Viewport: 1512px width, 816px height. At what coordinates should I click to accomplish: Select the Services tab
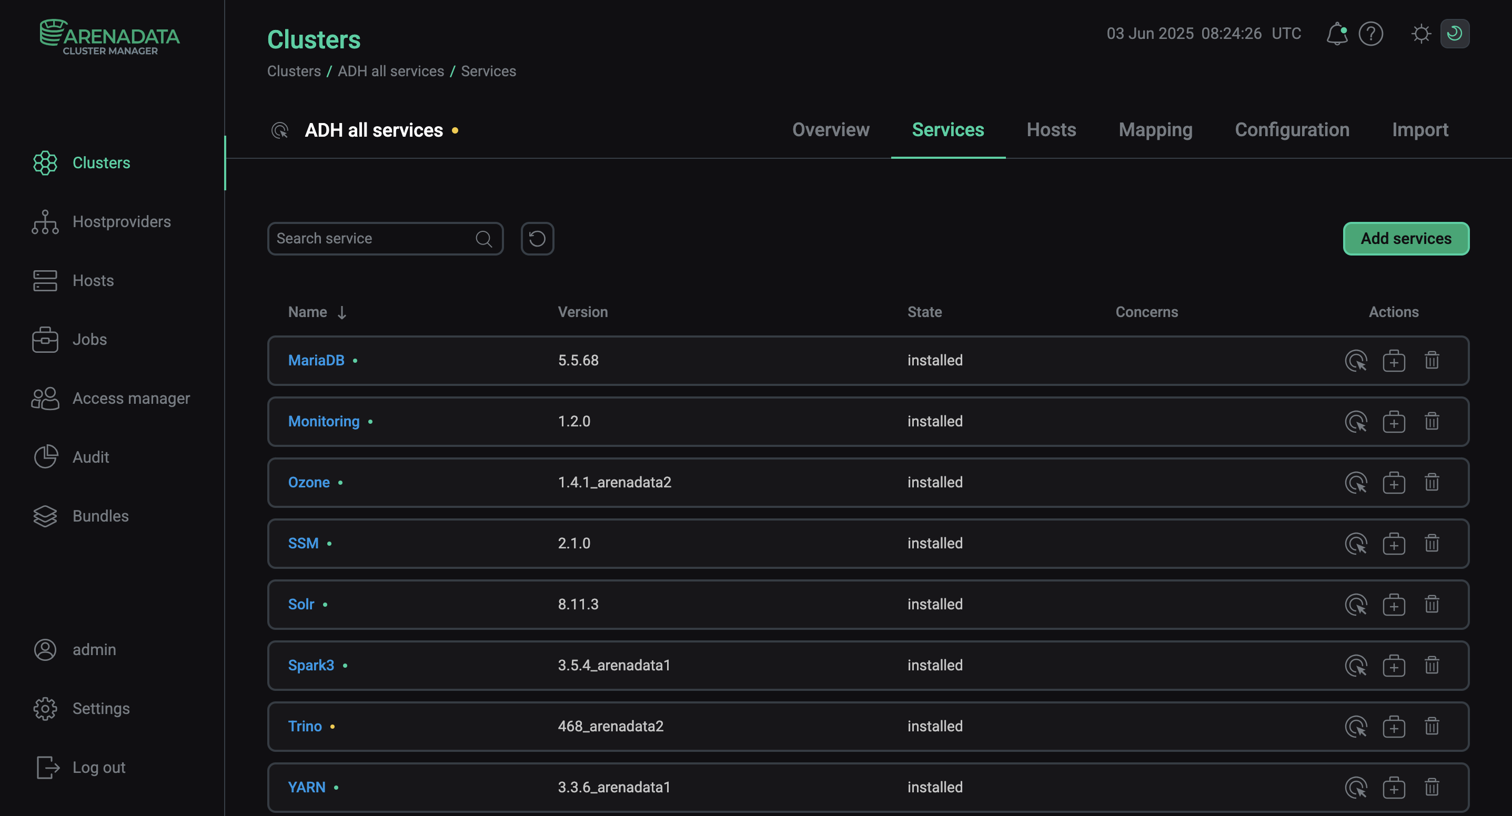coord(947,130)
